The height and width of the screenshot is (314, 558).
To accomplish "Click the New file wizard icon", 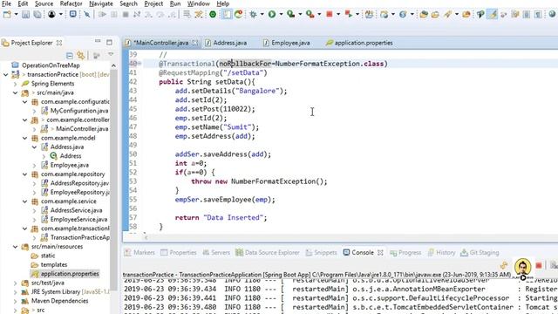I will tap(7, 14).
